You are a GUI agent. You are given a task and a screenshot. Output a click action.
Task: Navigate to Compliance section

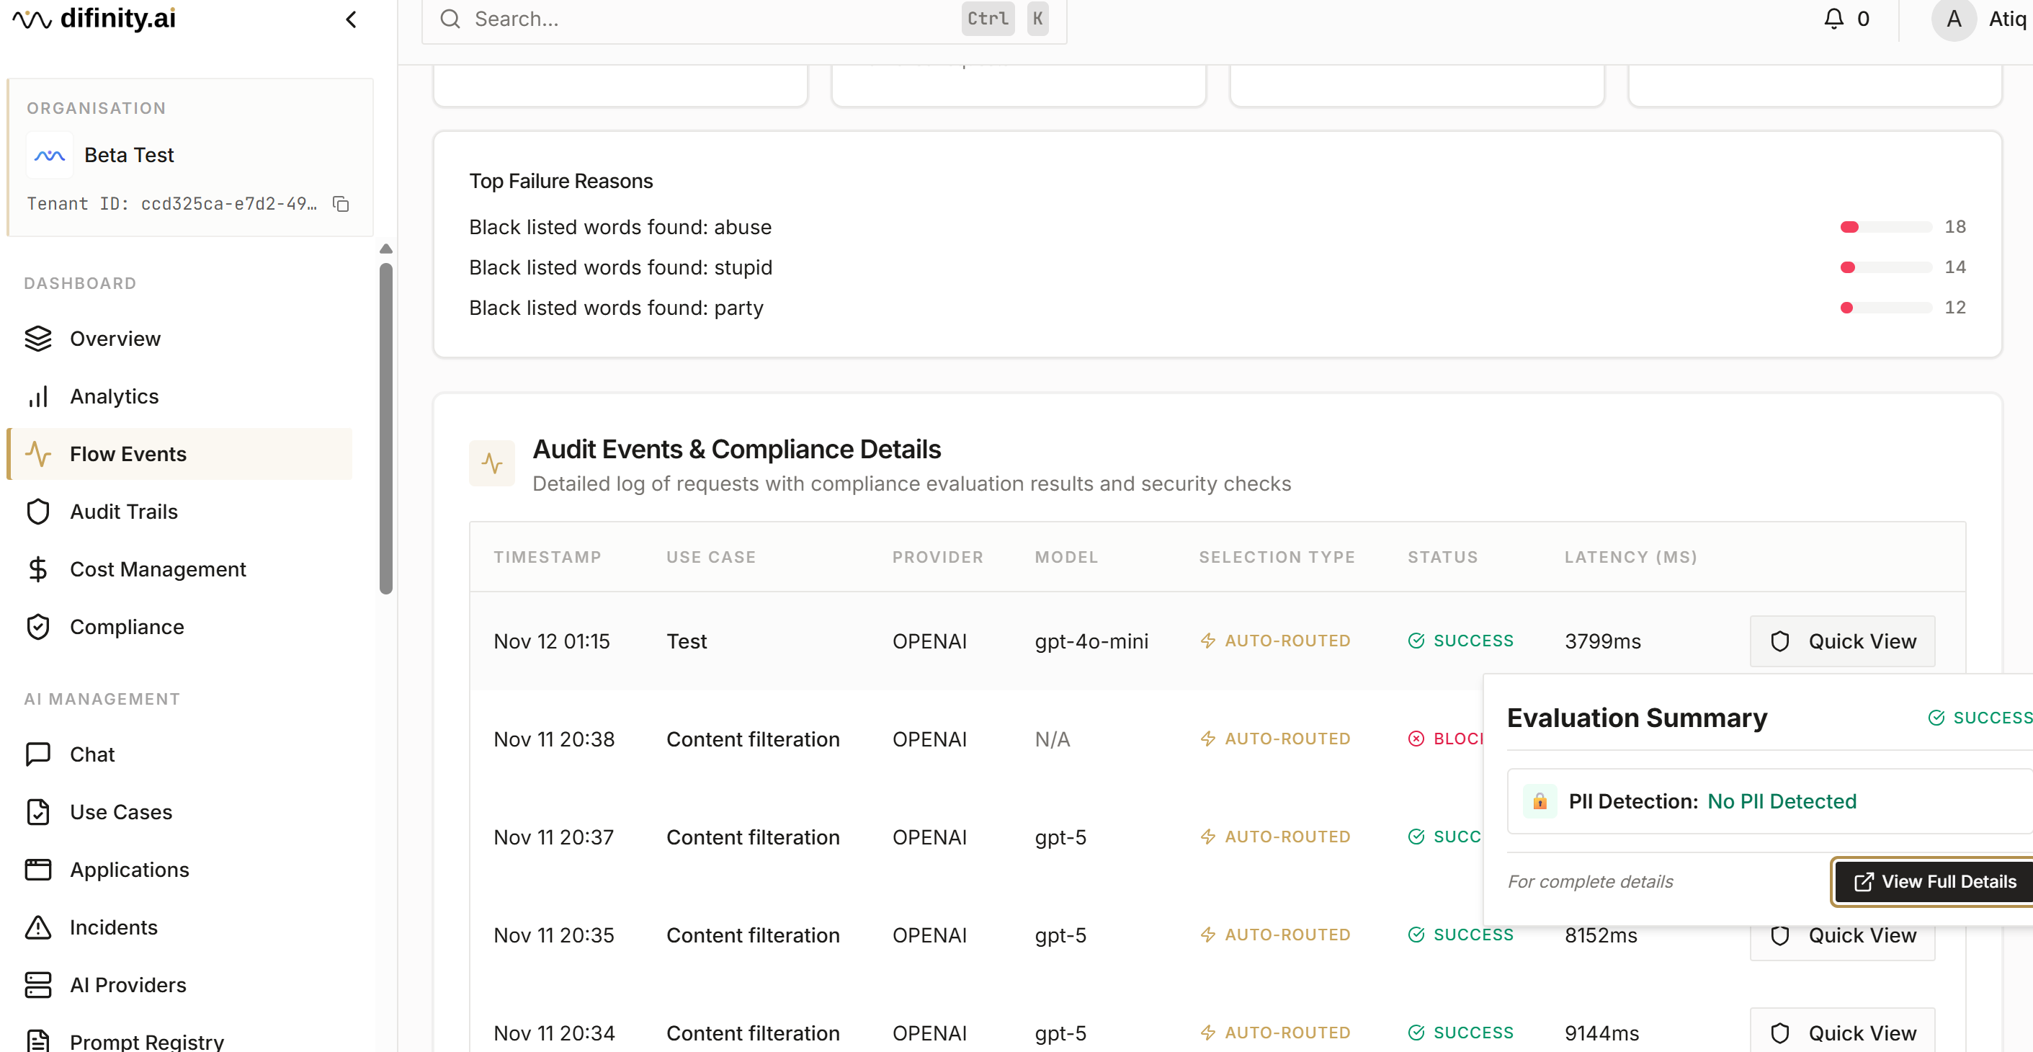pos(126,627)
